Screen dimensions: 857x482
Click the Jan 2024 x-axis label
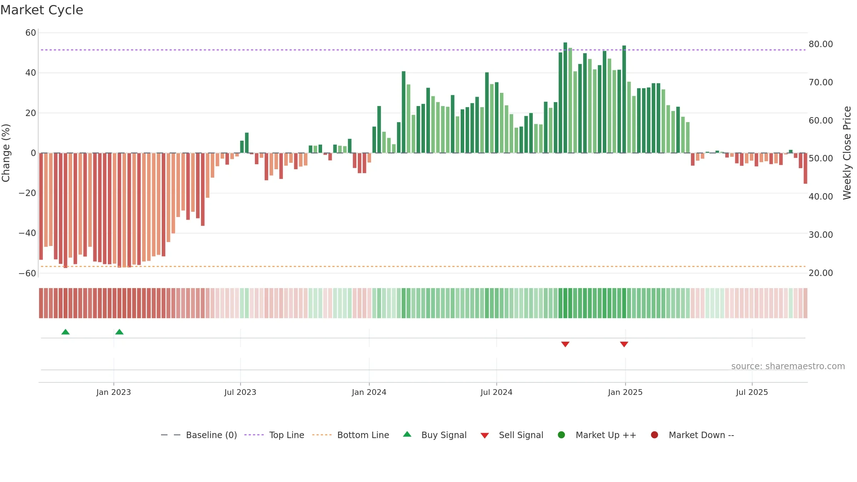[369, 392]
